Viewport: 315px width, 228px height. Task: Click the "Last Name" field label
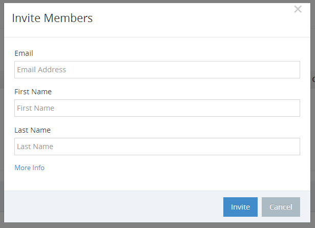pyautogui.click(x=32, y=130)
